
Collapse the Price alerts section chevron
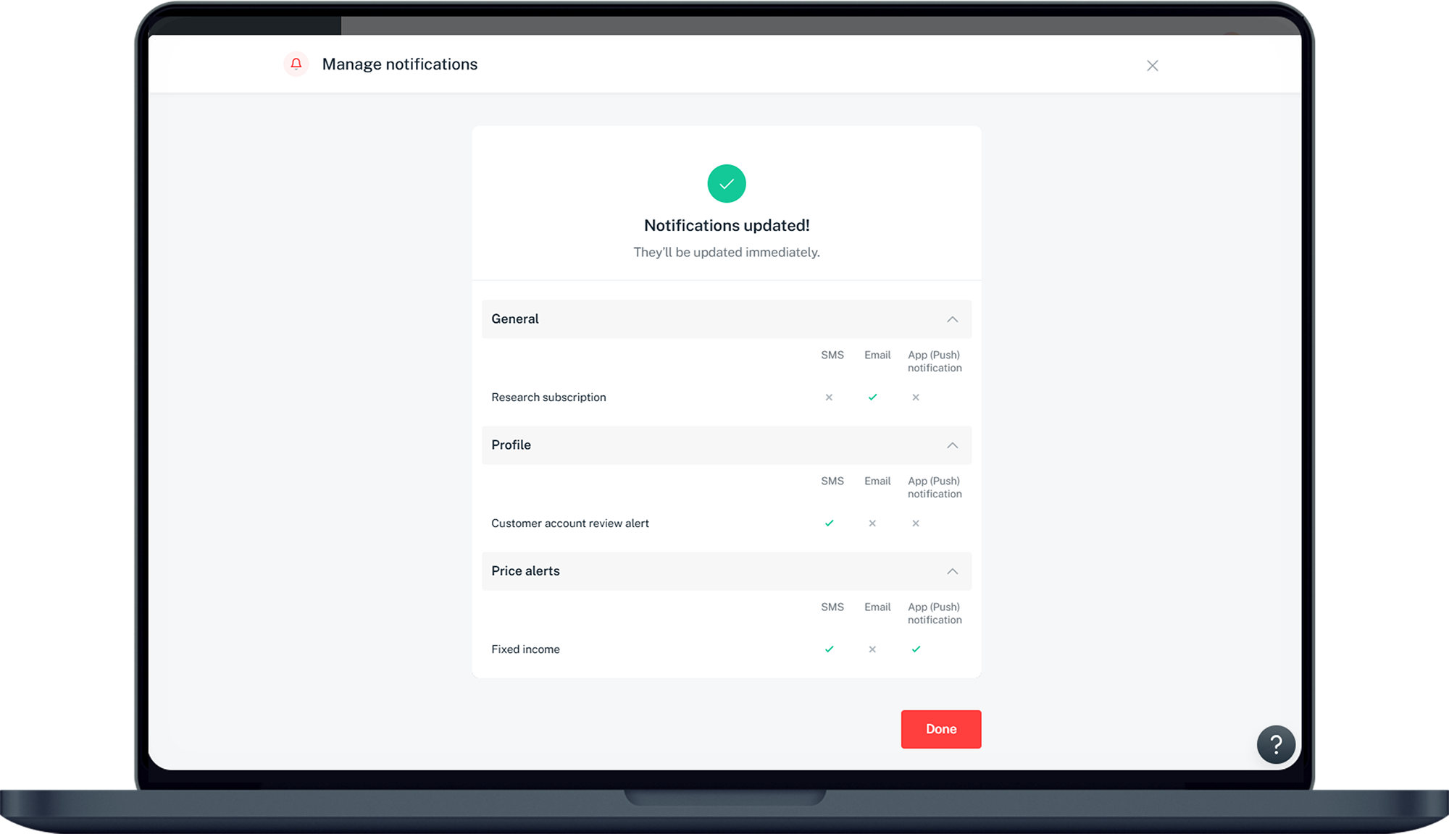coord(952,571)
